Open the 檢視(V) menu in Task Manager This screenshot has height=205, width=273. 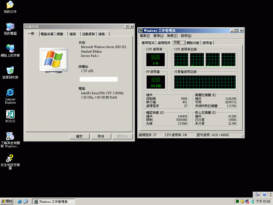[x=172, y=36]
